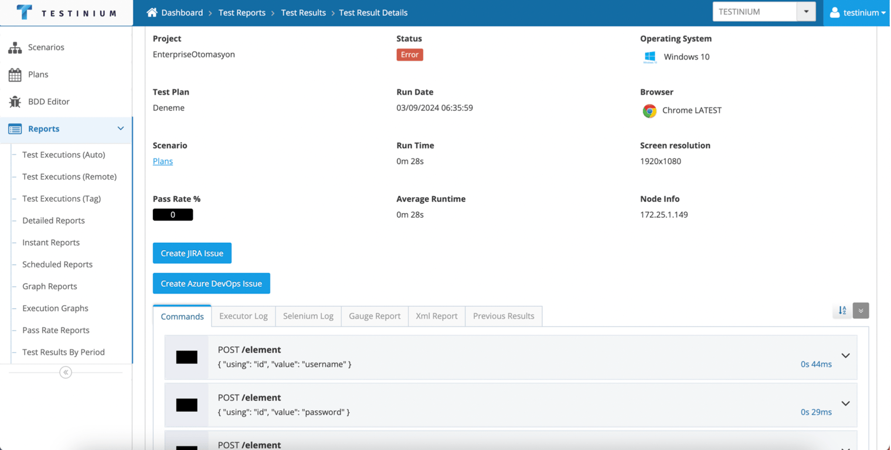Click the 0s 44ms duration value
This screenshot has height=450, width=891.
click(816, 364)
